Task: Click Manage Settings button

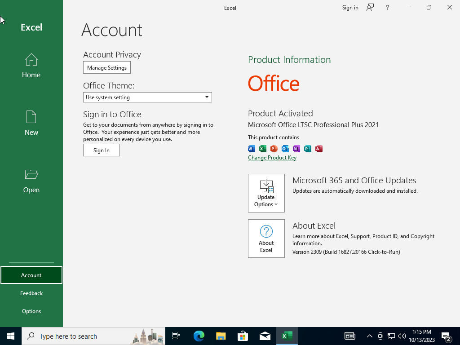Action: click(107, 67)
